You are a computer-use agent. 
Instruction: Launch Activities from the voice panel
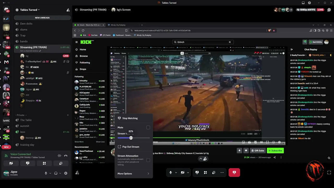[x=44, y=163]
